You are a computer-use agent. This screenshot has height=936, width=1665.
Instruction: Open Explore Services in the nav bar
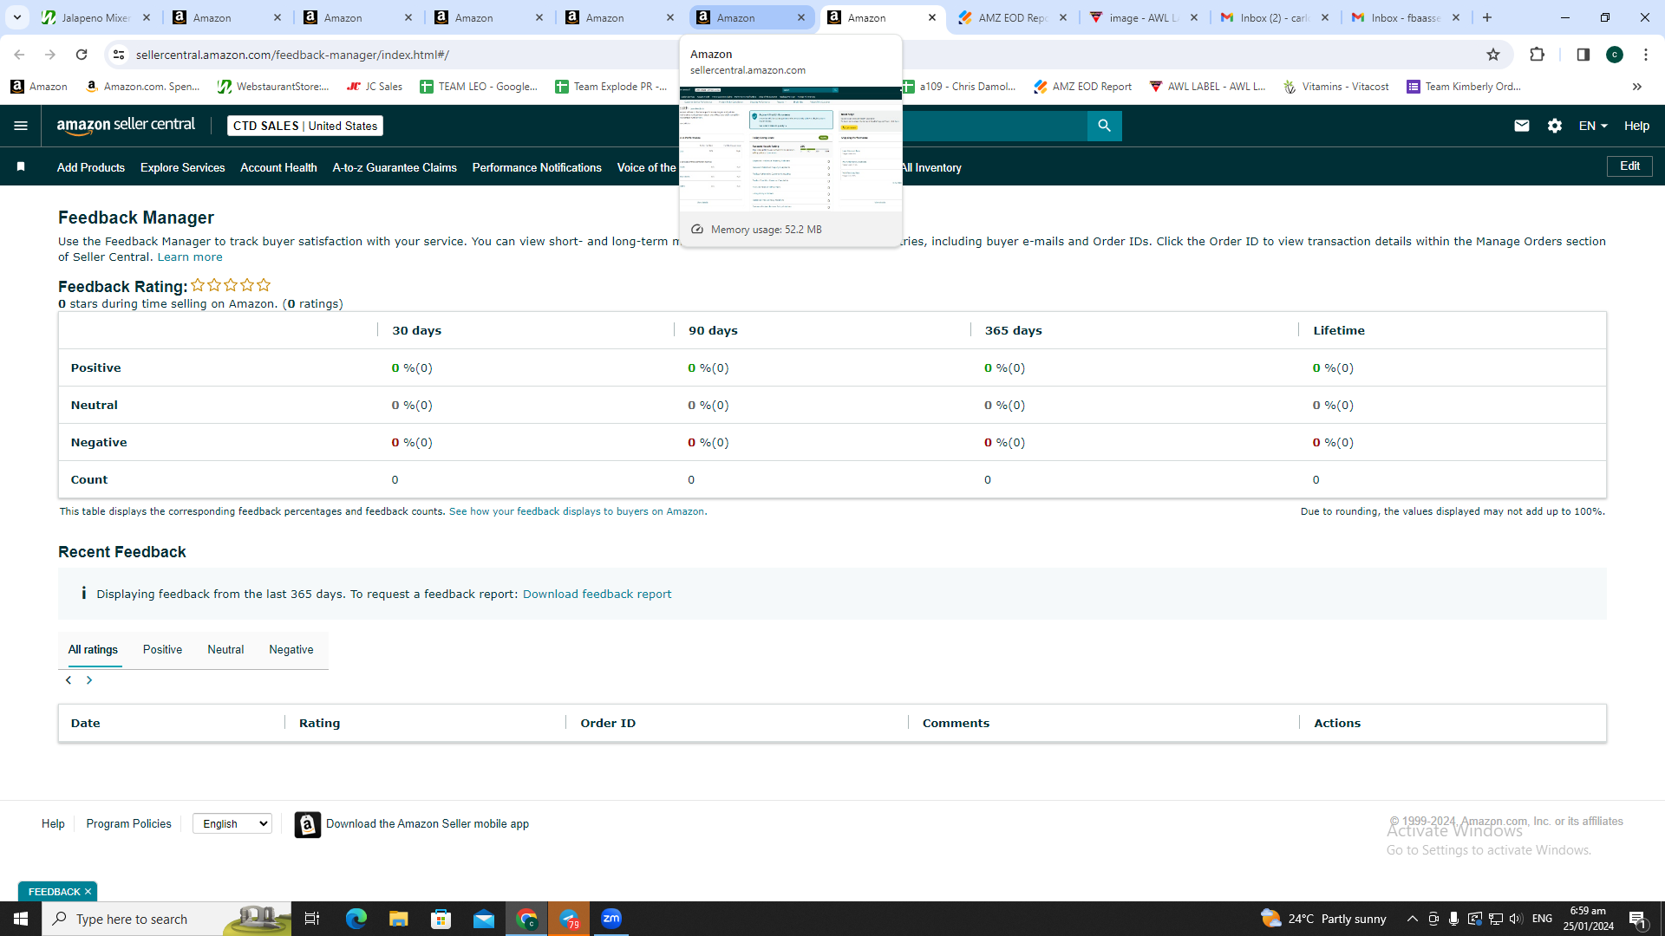tap(182, 167)
